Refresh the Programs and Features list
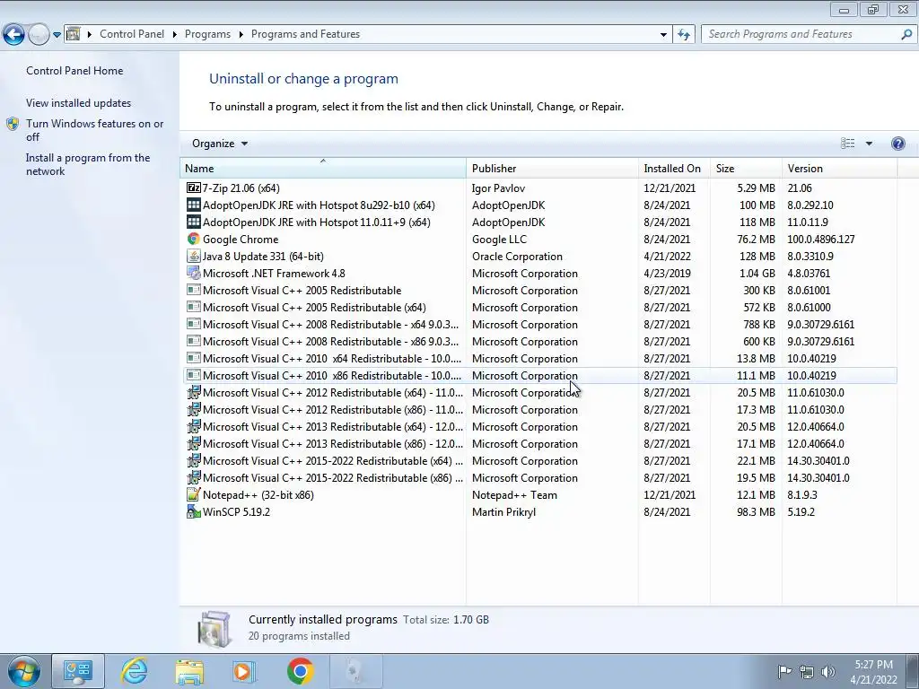The height and width of the screenshot is (689, 919). pos(683,35)
